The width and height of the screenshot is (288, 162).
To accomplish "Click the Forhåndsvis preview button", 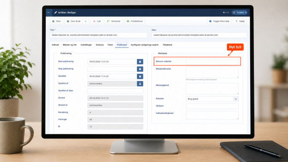I will pos(135,21).
